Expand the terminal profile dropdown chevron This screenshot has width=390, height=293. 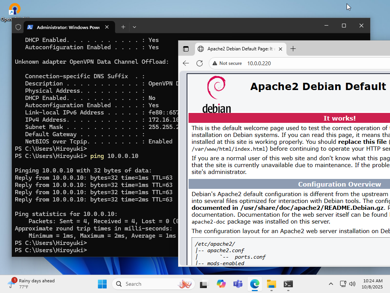(134, 27)
